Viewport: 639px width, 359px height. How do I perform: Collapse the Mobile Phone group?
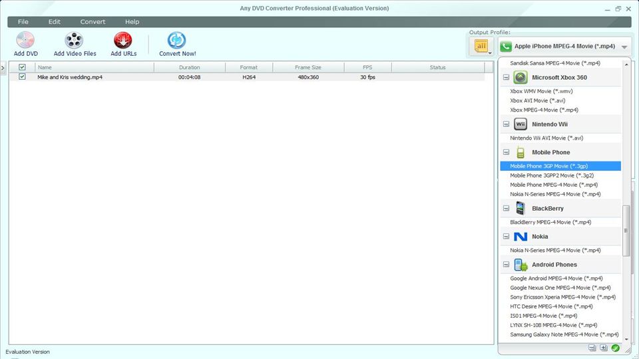click(x=506, y=152)
